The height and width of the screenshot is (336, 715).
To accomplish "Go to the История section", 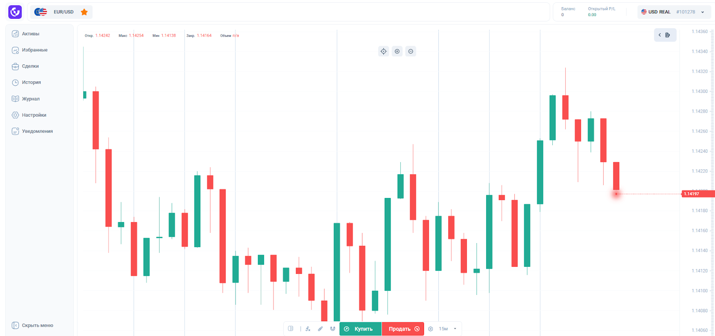I will pyautogui.click(x=31, y=83).
